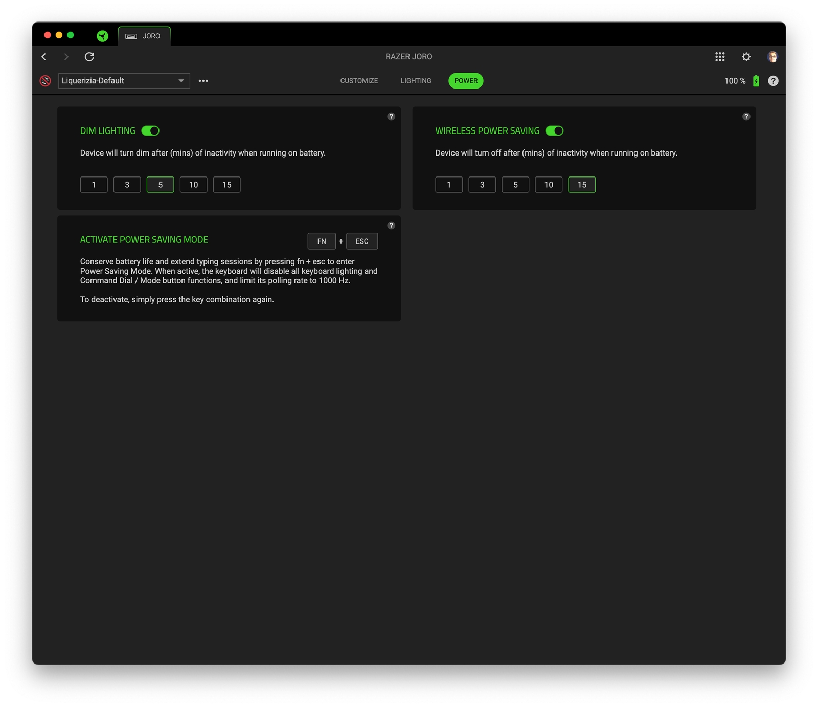Screen dimensions: 818x707
Task: Switch to the LIGHTING tab
Action: [x=416, y=81]
